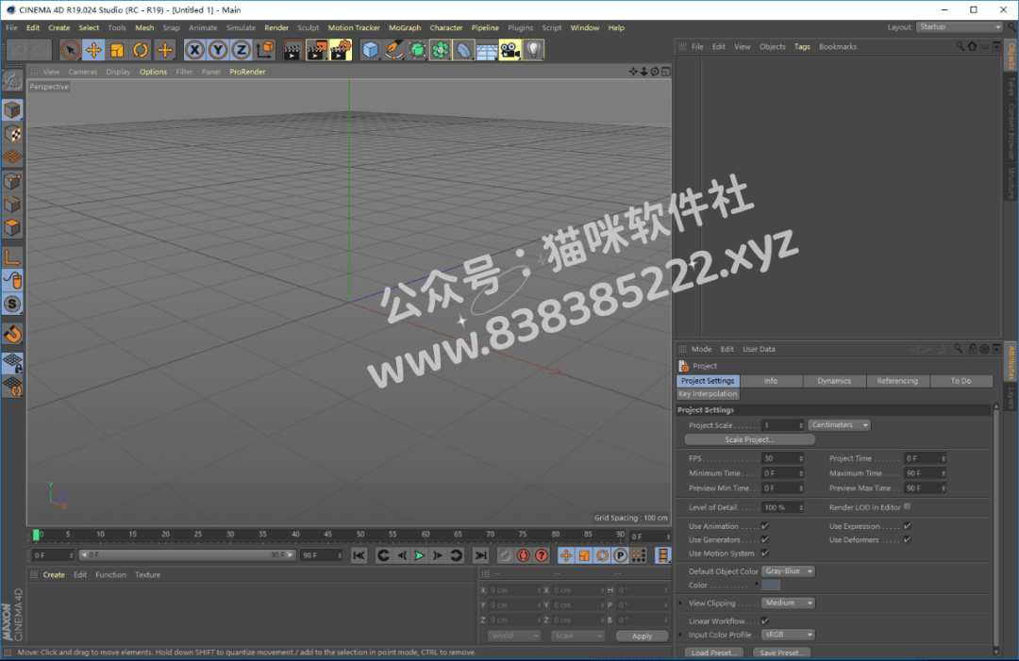Open the Simulate menu
Image resolution: width=1019 pixels, height=661 pixels.
point(241,28)
